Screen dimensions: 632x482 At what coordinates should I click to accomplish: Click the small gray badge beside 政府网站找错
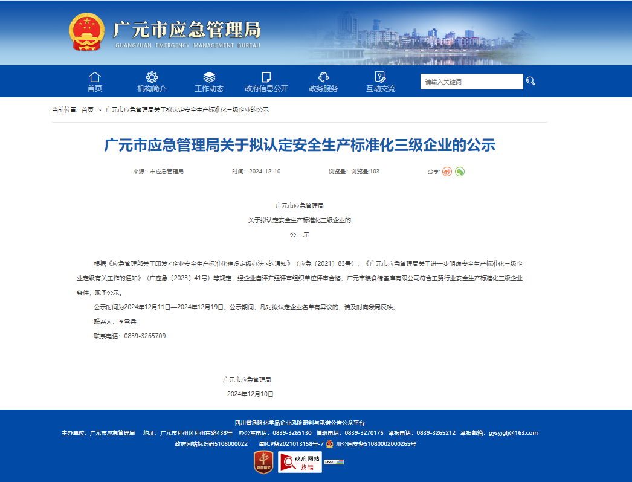pyautogui.click(x=334, y=462)
